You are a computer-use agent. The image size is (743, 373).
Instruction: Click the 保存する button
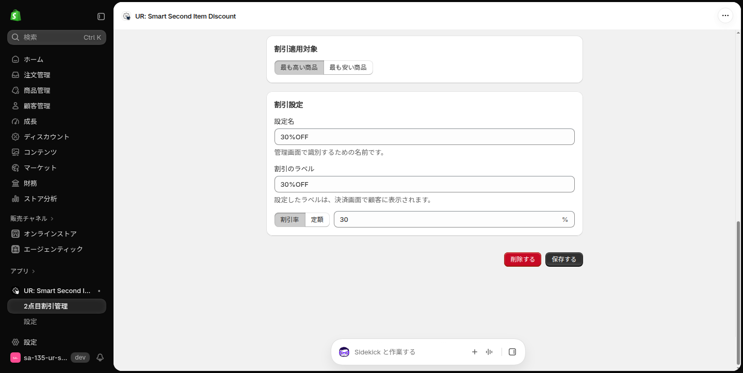(x=564, y=260)
